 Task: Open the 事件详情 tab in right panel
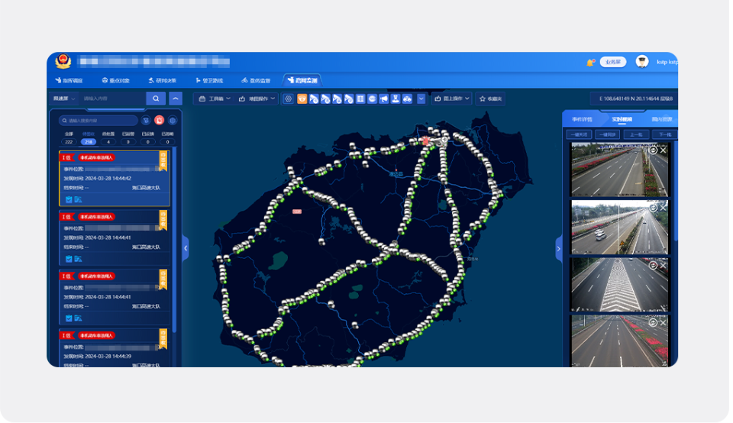(582, 119)
